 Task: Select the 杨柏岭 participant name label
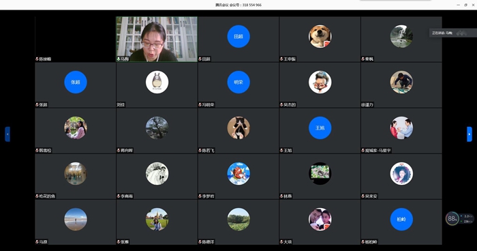point(371,242)
